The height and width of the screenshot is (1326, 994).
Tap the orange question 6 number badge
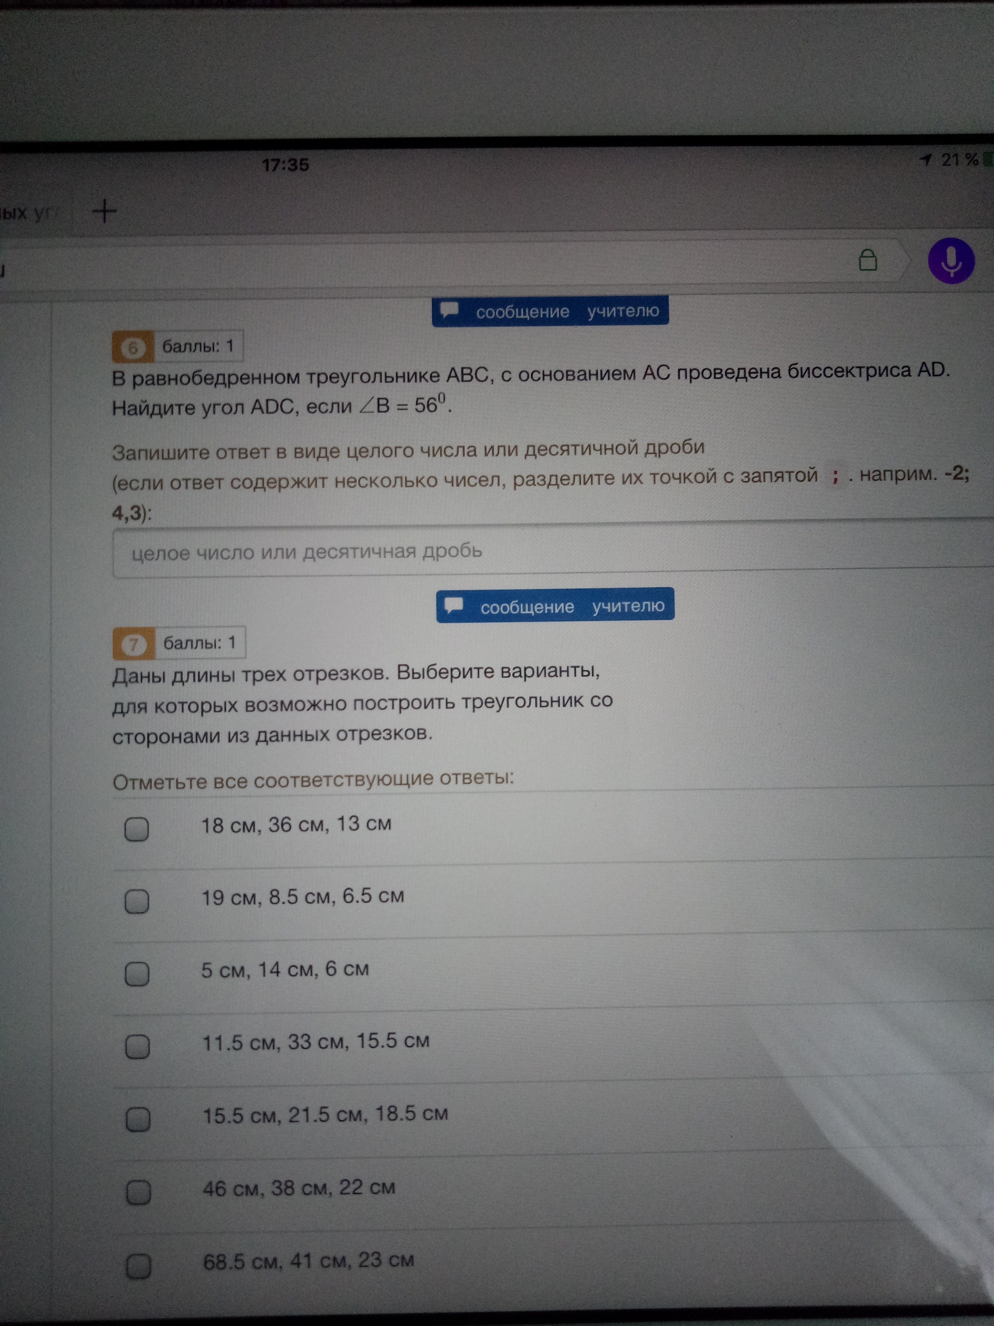tap(133, 347)
